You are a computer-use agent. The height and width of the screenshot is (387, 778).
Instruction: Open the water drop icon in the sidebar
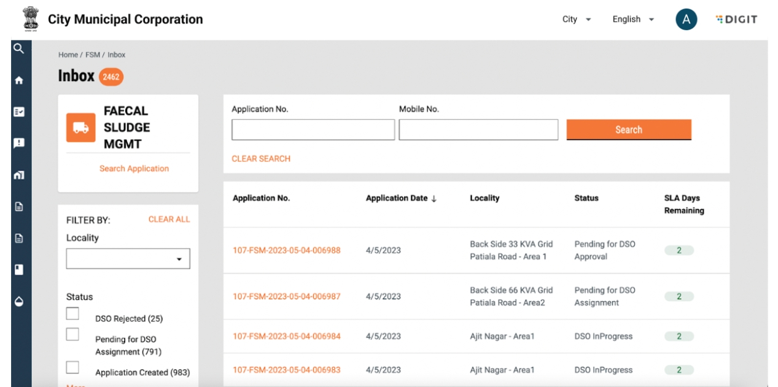[18, 302]
